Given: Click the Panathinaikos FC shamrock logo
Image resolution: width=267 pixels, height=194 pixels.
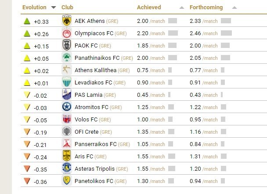Looking at the screenshot, I should (x=67, y=58).
